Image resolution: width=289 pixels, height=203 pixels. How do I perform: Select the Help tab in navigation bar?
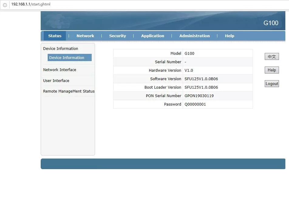[x=229, y=36]
